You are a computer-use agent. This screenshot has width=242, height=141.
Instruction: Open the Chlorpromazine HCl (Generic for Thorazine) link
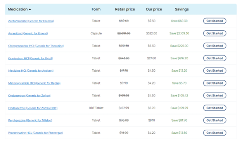(36, 46)
